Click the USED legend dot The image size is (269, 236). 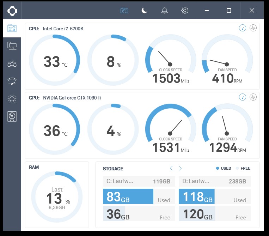coord(218,168)
